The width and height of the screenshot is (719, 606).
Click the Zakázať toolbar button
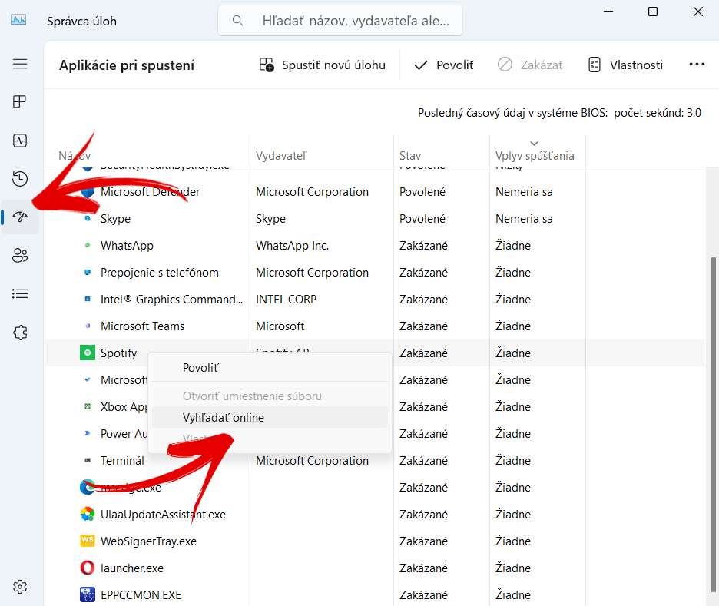pos(530,65)
